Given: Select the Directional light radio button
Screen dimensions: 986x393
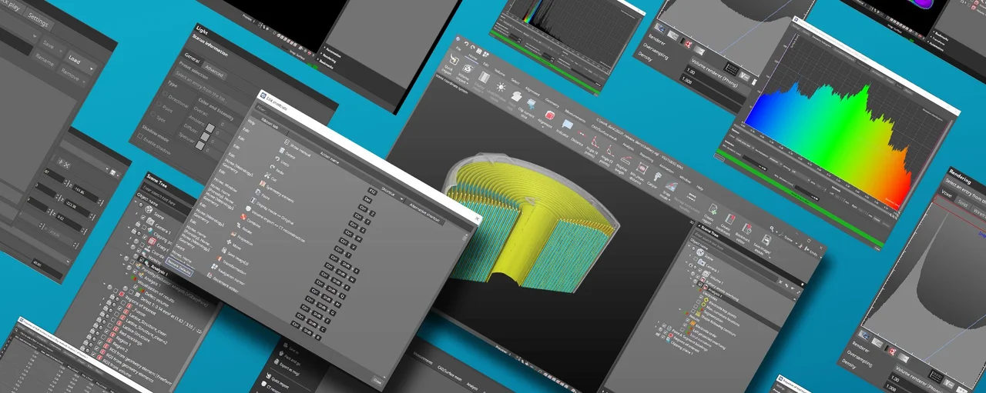Looking at the screenshot, I should pyautogui.click(x=165, y=94).
